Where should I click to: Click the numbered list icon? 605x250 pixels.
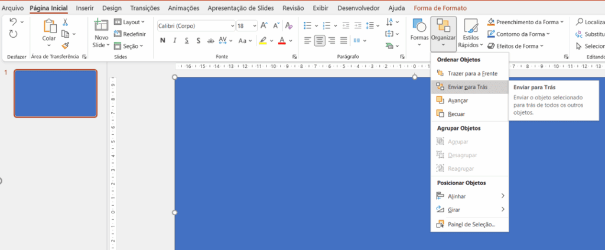(x=326, y=26)
